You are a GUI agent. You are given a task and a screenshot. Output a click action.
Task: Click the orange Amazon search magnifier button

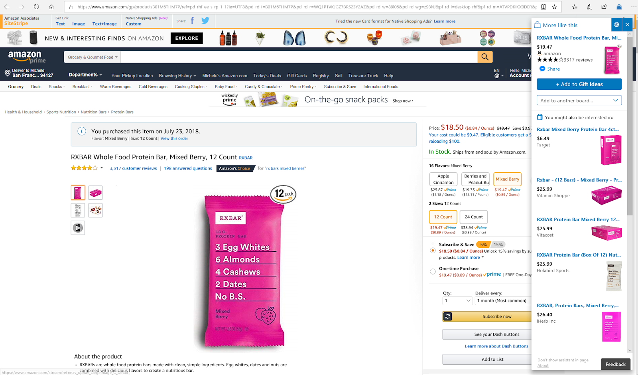click(485, 57)
